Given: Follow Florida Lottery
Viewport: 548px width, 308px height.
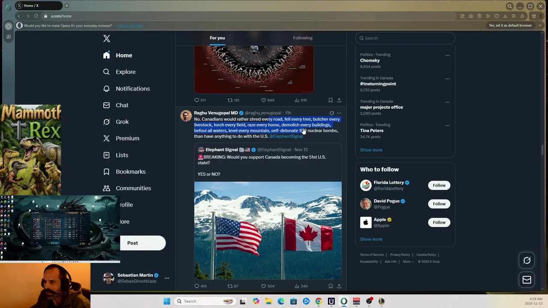Looking at the screenshot, I should [x=439, y=185].
